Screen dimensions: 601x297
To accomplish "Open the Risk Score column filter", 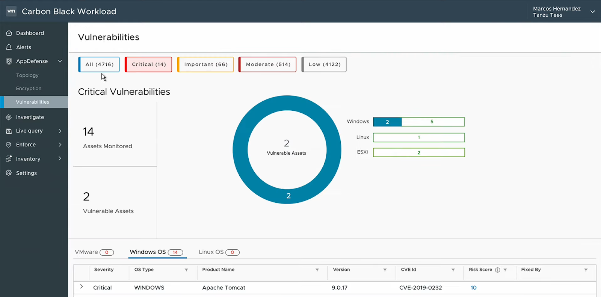I will [x=505, y=270].
